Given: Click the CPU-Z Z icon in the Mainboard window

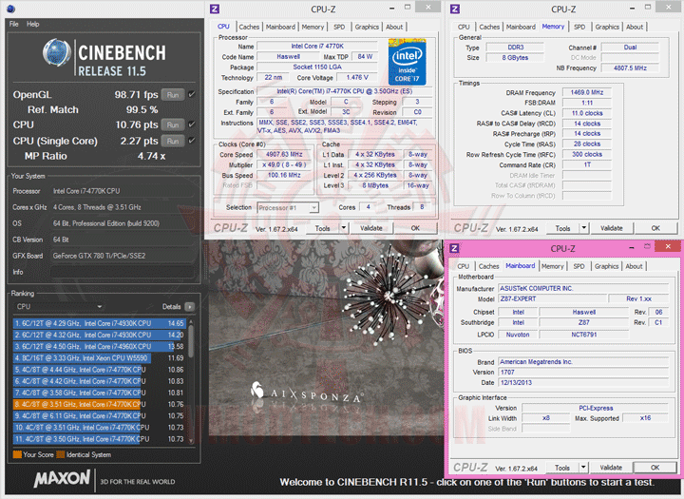Looking at the screenshot, I should [x=454, y=248].
